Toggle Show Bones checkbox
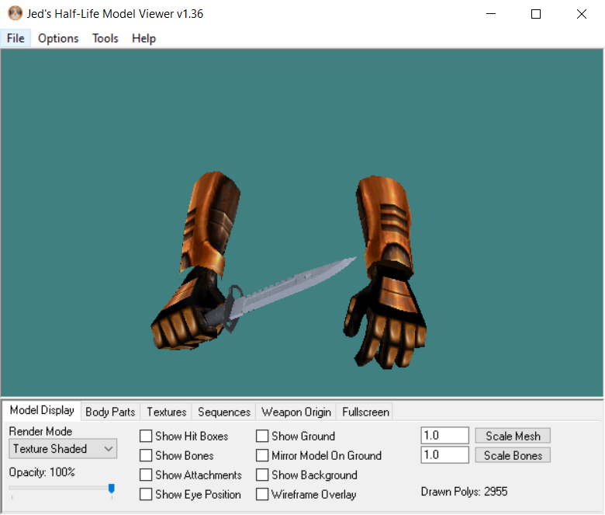605x515 pixels. [x=146, y=456]
